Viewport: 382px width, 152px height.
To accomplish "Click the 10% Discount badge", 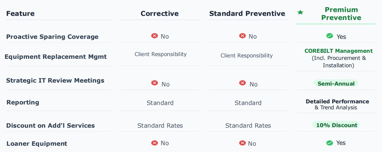I will pyautogui.click(x=336, y=125).
